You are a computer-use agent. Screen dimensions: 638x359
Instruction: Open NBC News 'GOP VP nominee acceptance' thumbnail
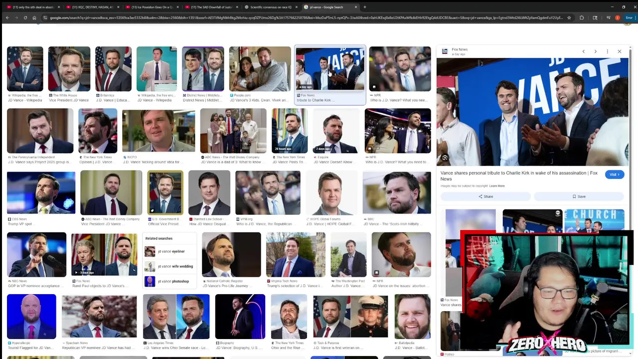point(36,254)
